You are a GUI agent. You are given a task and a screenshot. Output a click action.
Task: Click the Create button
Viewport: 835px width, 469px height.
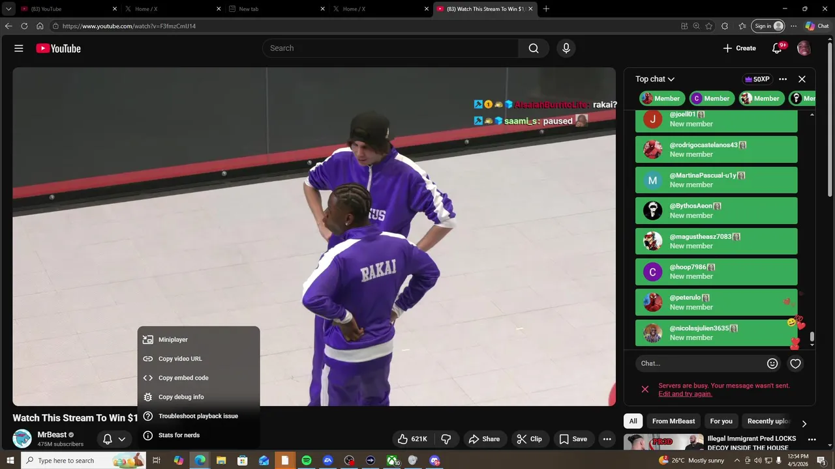[739, 48]
